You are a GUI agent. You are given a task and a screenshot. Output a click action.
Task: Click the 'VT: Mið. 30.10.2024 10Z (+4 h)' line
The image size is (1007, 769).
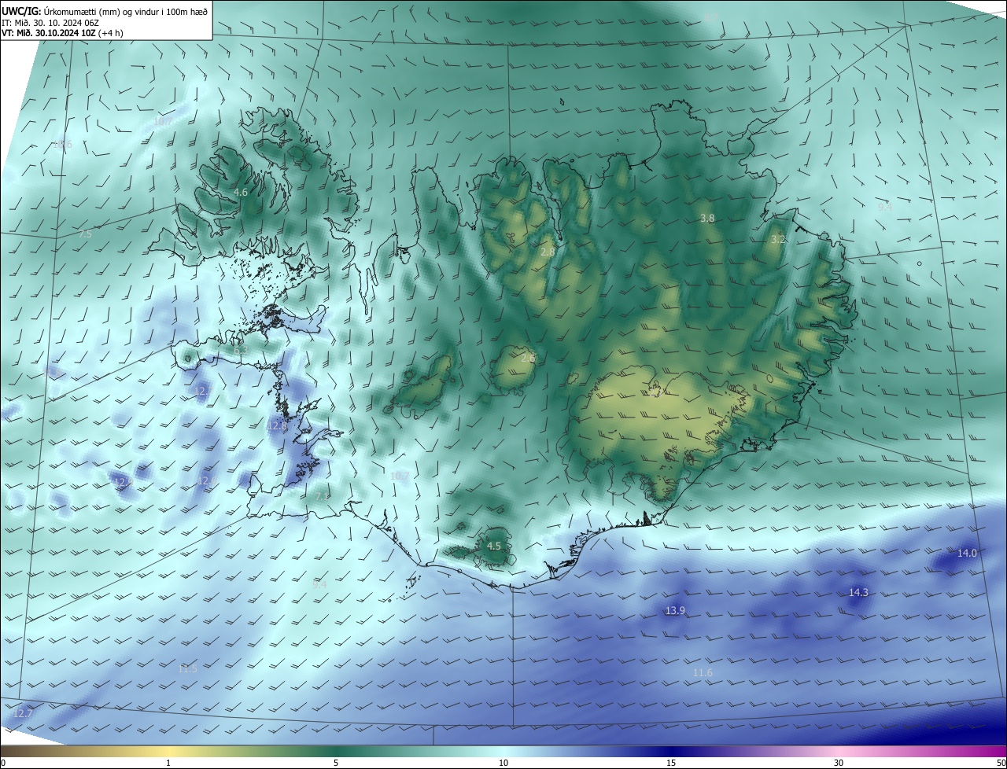tap(62, 33)
